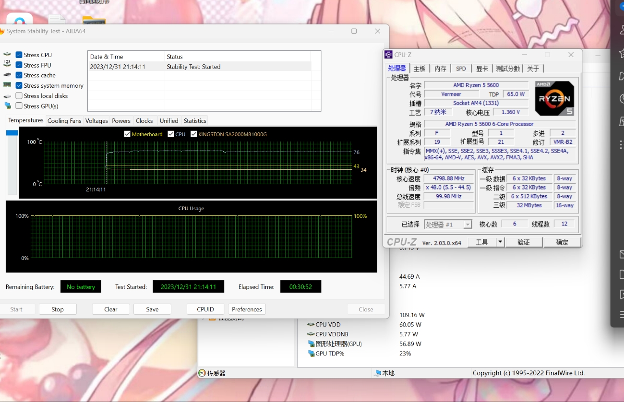This screenshot has width=624, height=402.
Task: Uncheck the Stress cache checkbox
Action: [x=19, y=75]
